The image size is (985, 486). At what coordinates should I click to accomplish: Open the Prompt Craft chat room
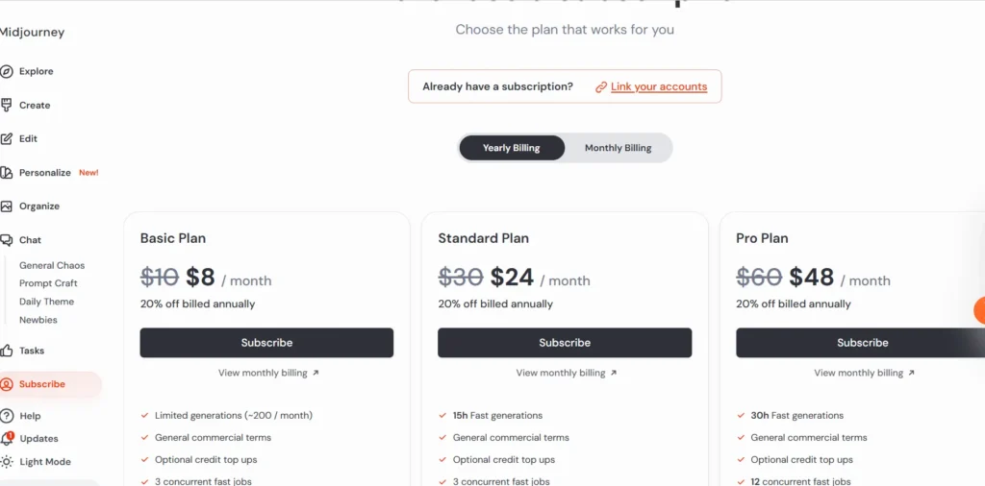coord(48,283)
